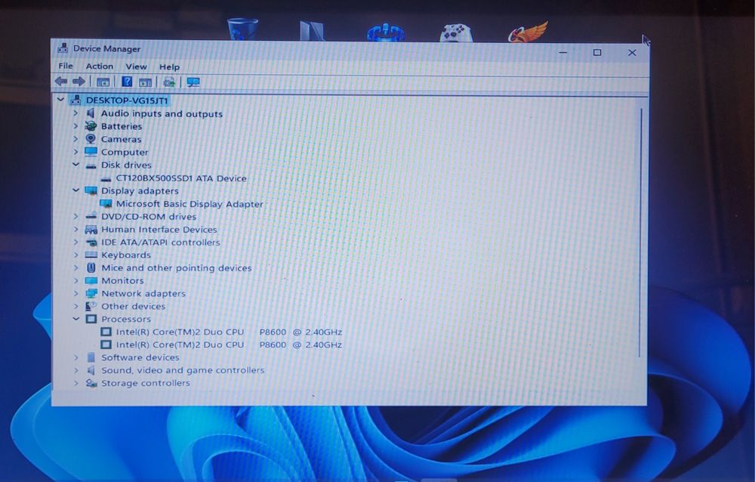The width and height of the screenshot is (755, 482).
Task: Click the vertical scrollbar in the device tree
Action: pyautogui.click(x=641, y=233)
